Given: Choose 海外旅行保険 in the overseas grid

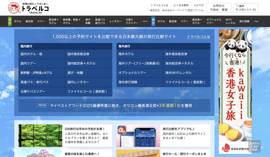Looking at the screenshot, I should pos(128,82).
